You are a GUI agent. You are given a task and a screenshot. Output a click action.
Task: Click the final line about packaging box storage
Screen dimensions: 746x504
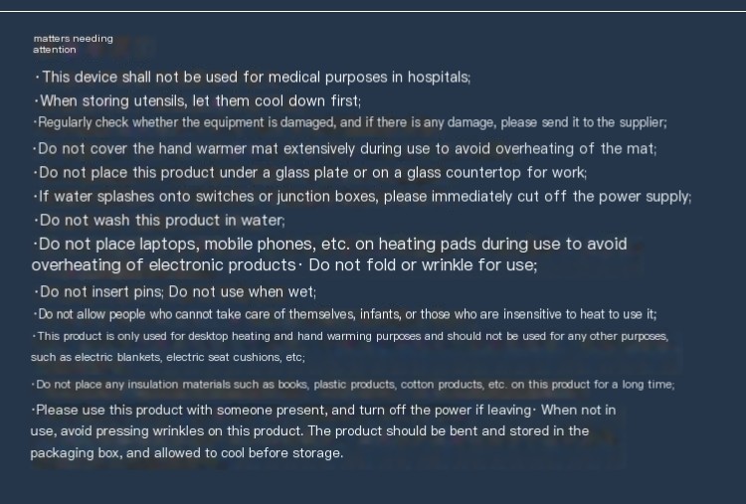click(x=186, y=453)
